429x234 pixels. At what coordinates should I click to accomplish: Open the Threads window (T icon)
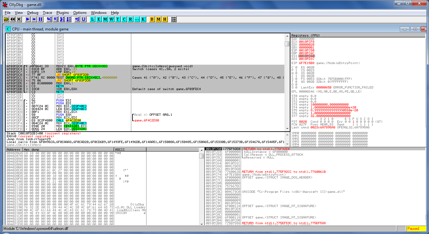pos(118,19)
